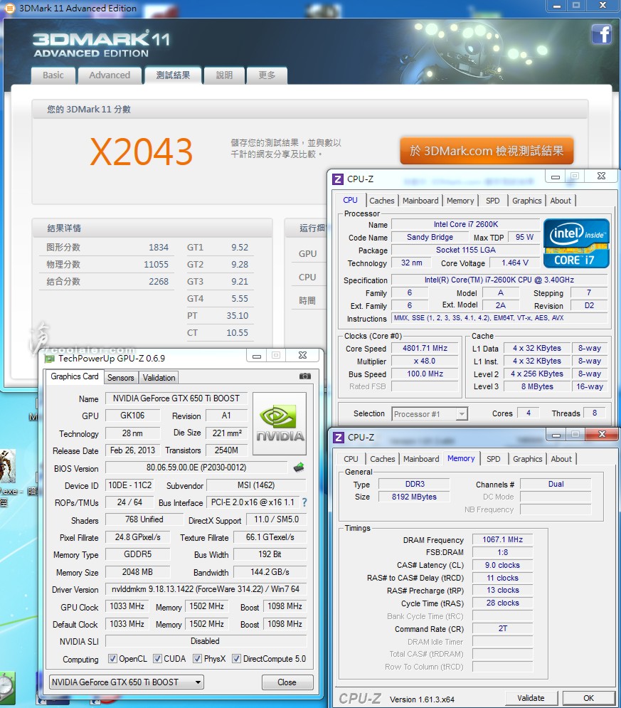This screenshot has width=621, height=708.
Task: Open the Mainboard tab in upper CPU-Z
Action: [420, 201]
